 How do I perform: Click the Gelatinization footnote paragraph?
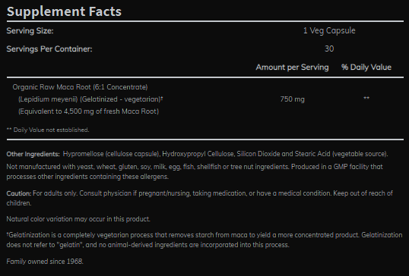point(204,240)
